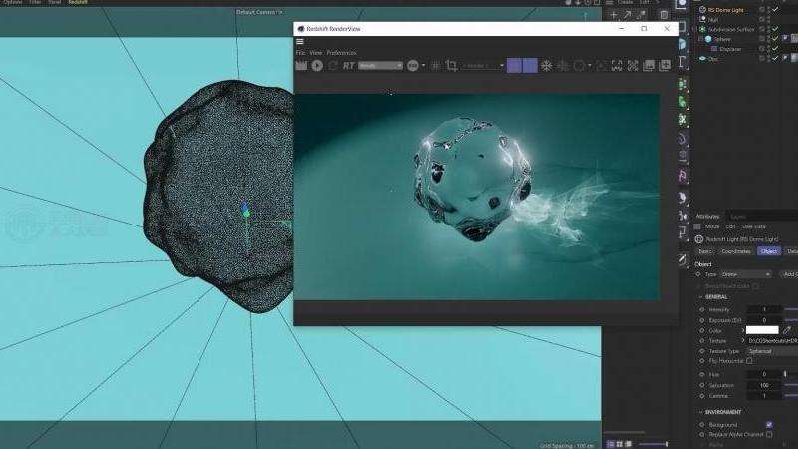Image resolution: width=798 pixels, height=449 pixels.
Task: Open the User Data menu in Attributes
Action: click(754, 226)
